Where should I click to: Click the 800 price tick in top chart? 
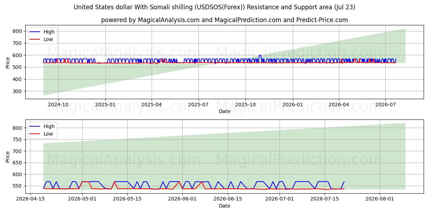(17, 31)
